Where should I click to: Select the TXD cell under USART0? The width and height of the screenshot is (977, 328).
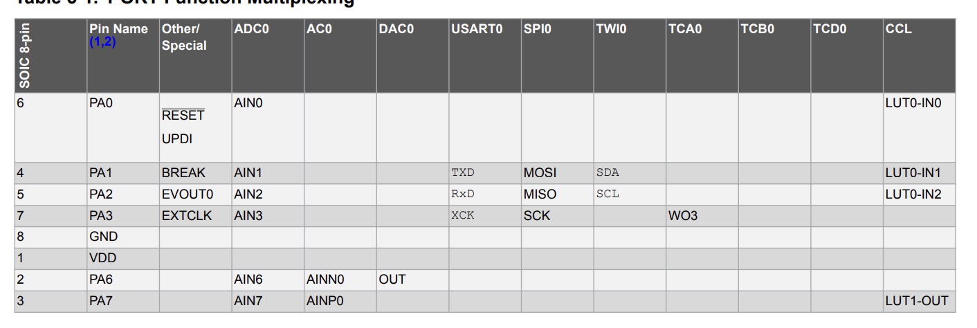point(463,172)
